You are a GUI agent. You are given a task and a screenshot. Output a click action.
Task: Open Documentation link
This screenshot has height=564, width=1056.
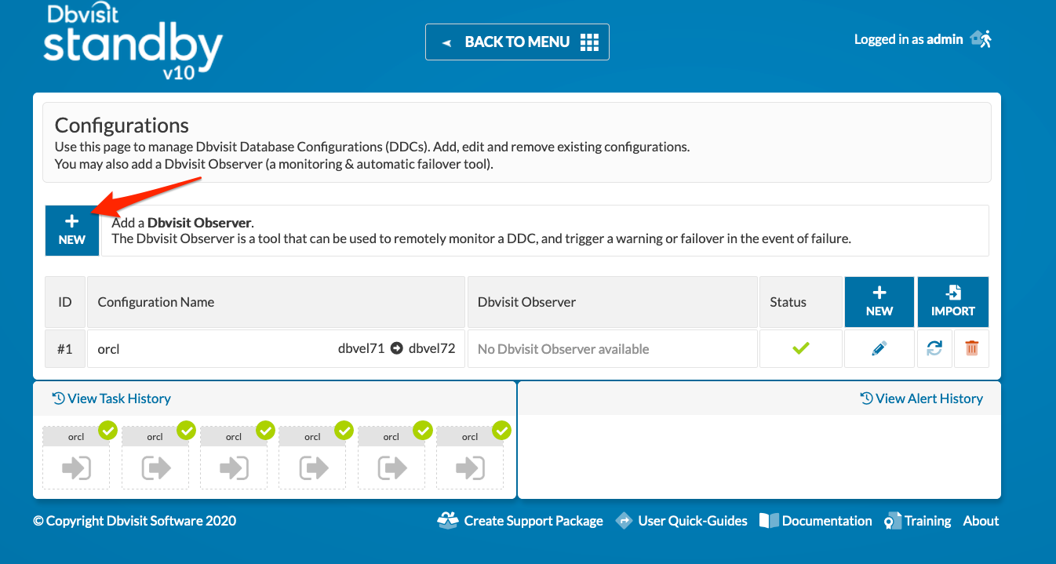(816, 521)
